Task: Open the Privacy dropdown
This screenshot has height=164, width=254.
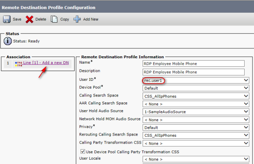Action: click(x=195, y=127)
